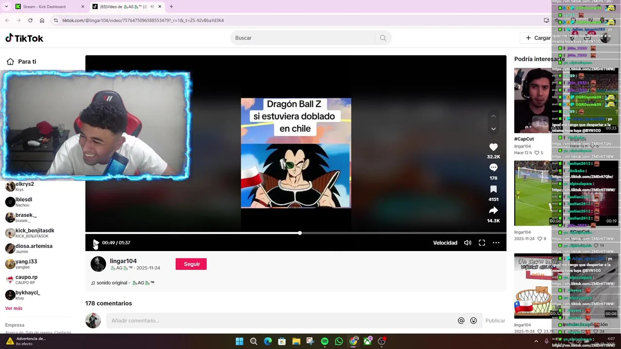The image size is (621, 349).
Task: Open brasek._ account in sidebar
Action: [x=21, y=217]
